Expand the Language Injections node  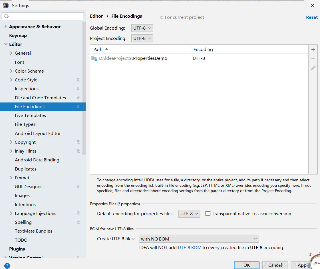pyautogui.click(x=11, y=213)
